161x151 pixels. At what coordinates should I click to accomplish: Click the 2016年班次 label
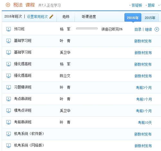click(x=13, y=16)
